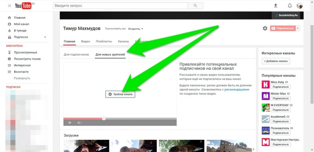Screen dimensions: 314x152
Task: Subscribe to Мастерская Настроения
Action: (x=281, y=145)
